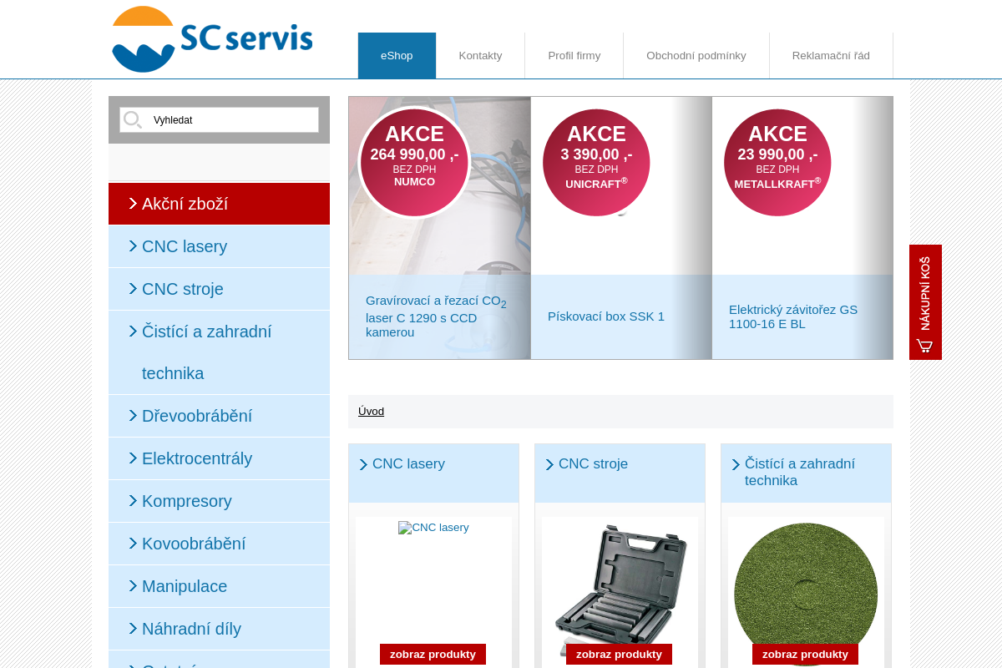Click the chevron beside Kovoobrábění
Screen dimensions: 1002x668
[133, 543]
